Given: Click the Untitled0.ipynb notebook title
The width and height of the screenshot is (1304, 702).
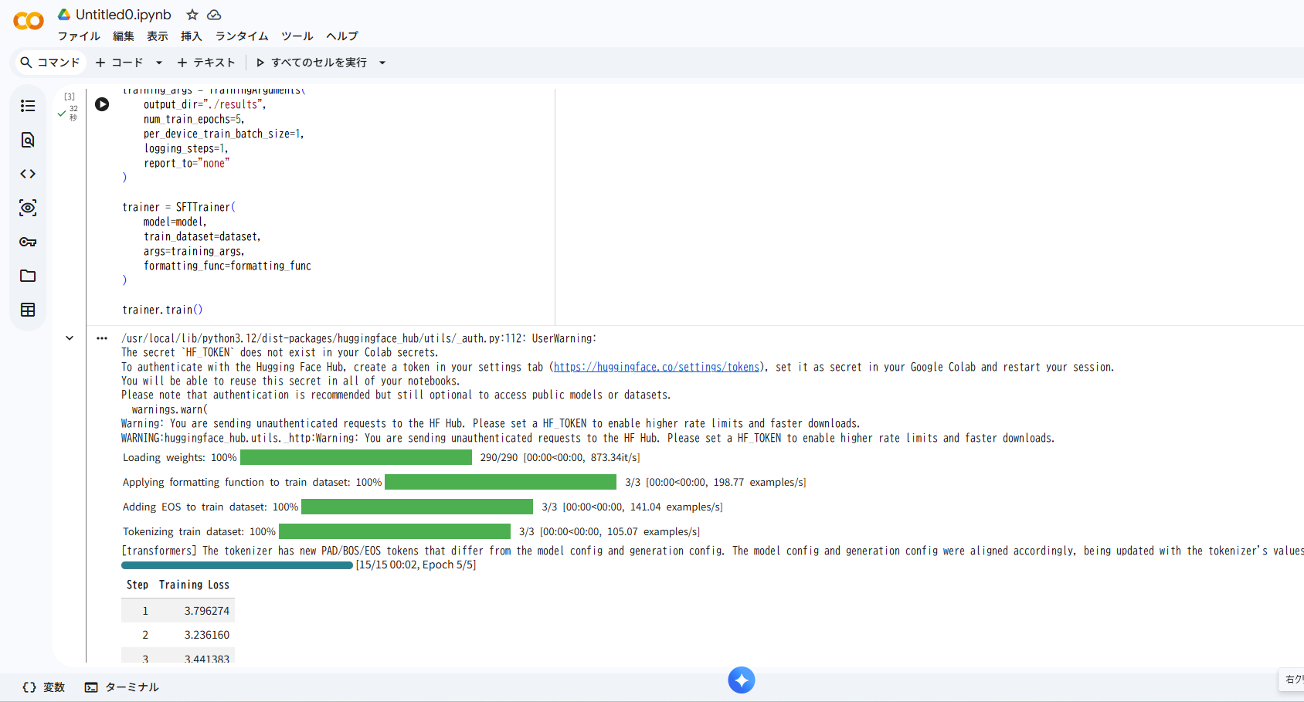Looking at the screenshot, I should click(124, 15).
